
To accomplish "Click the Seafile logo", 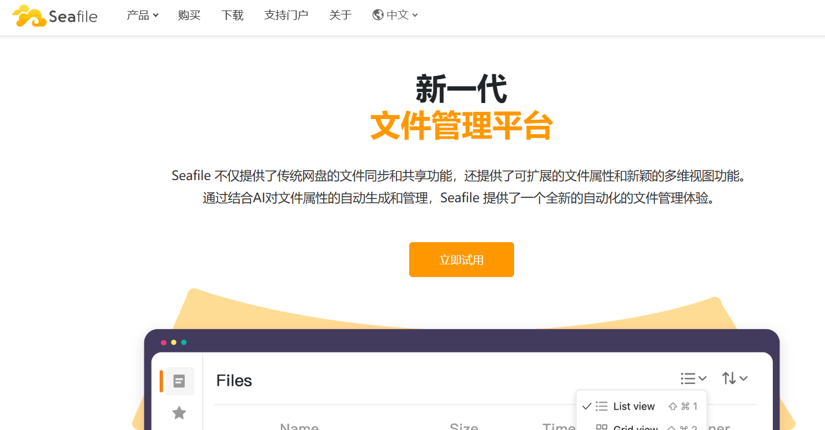I will click(55, 16).
